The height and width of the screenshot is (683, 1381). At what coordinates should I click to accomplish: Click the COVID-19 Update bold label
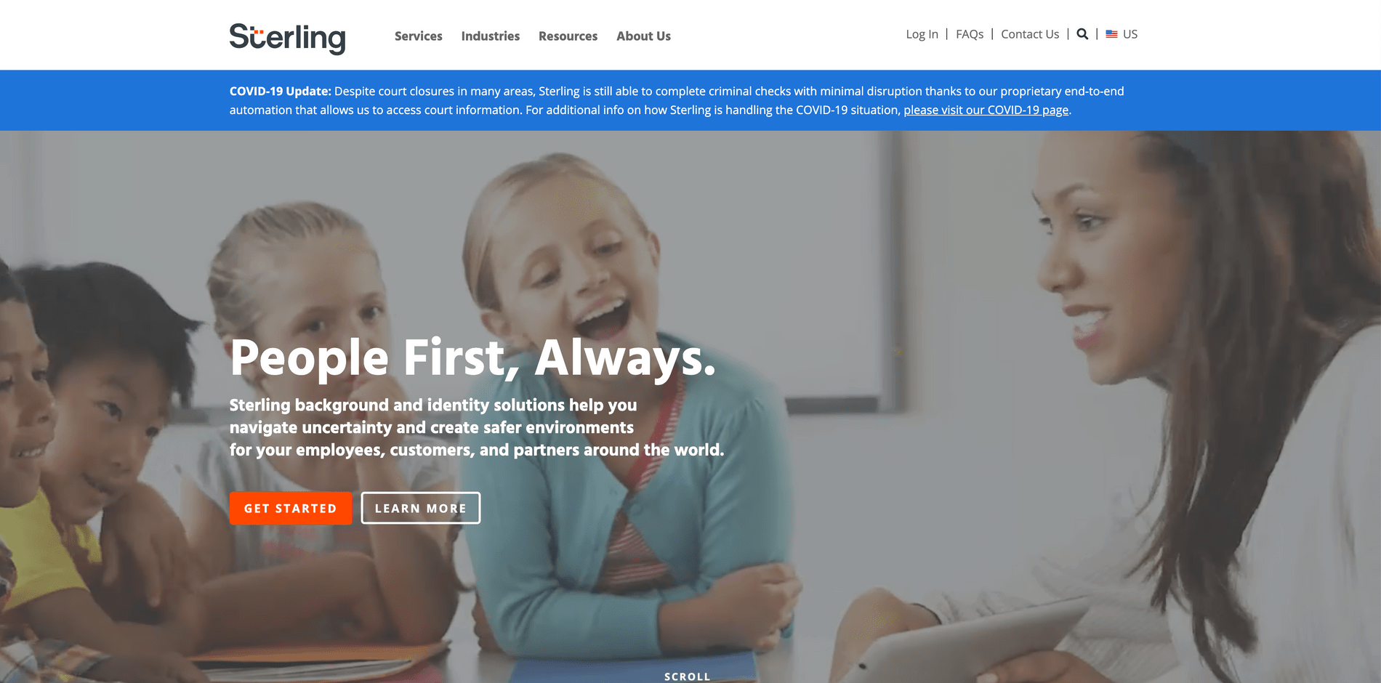pyautogui.click(x=281, y=91)
